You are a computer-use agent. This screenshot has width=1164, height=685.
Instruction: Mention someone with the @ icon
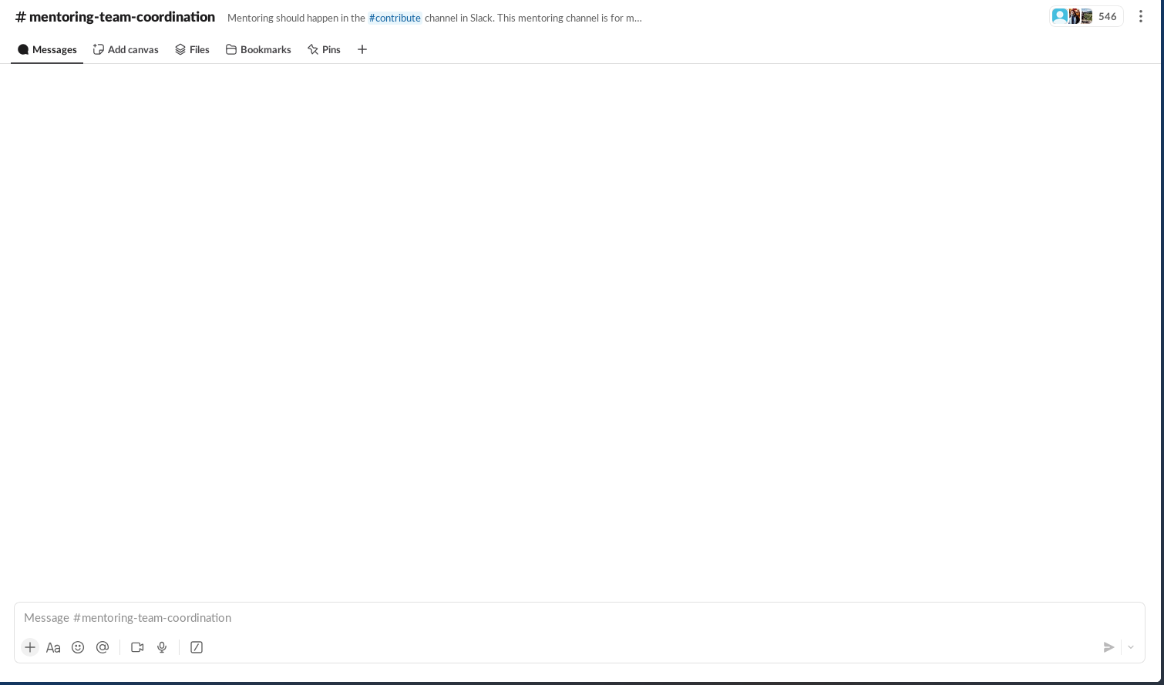pos(103,647)
